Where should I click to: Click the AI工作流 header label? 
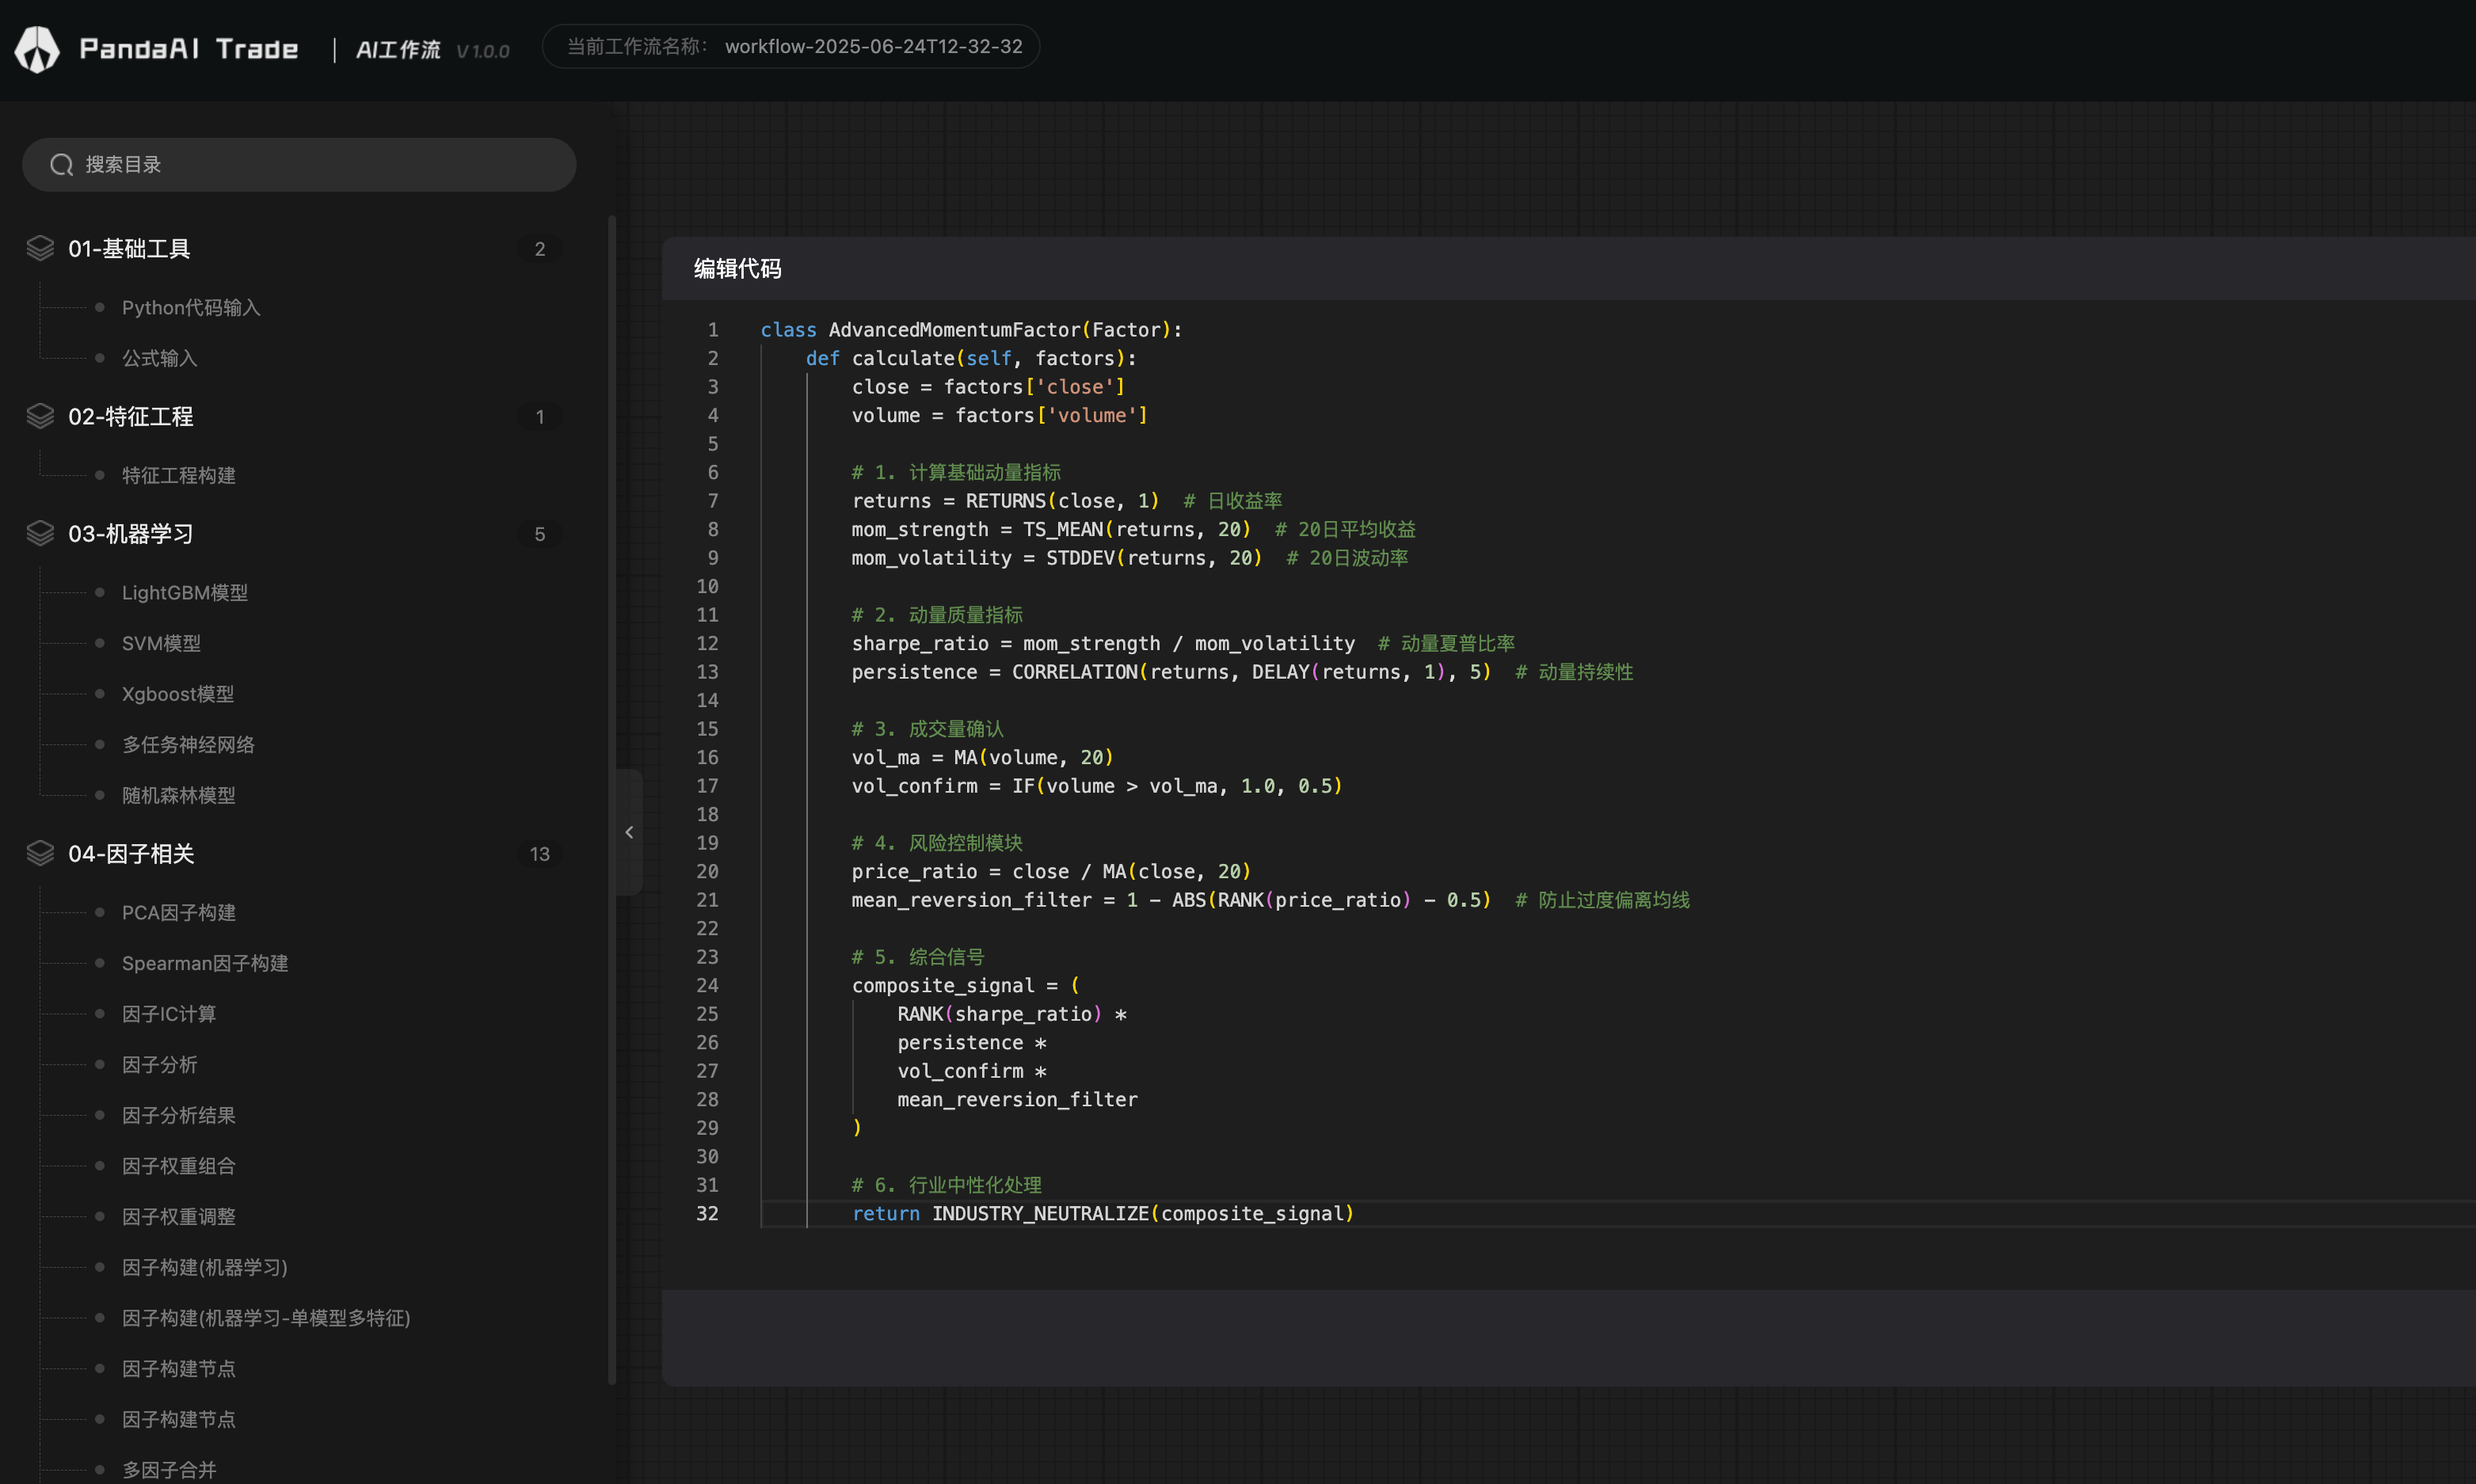pyautogui.click(x=398, y=50)
